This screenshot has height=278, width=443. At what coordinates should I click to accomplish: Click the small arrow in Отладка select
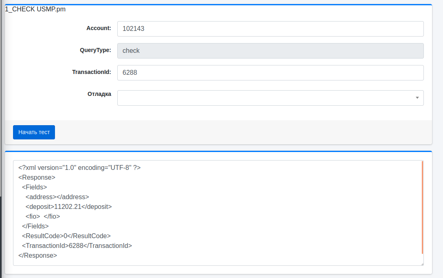pyautogui.click(x=417, y=98)
